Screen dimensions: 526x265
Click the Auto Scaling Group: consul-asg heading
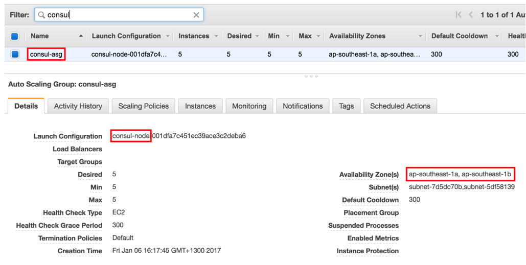tap(62, 84)
